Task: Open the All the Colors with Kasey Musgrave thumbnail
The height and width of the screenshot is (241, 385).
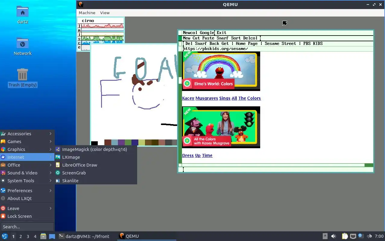Action: (221, 127)
